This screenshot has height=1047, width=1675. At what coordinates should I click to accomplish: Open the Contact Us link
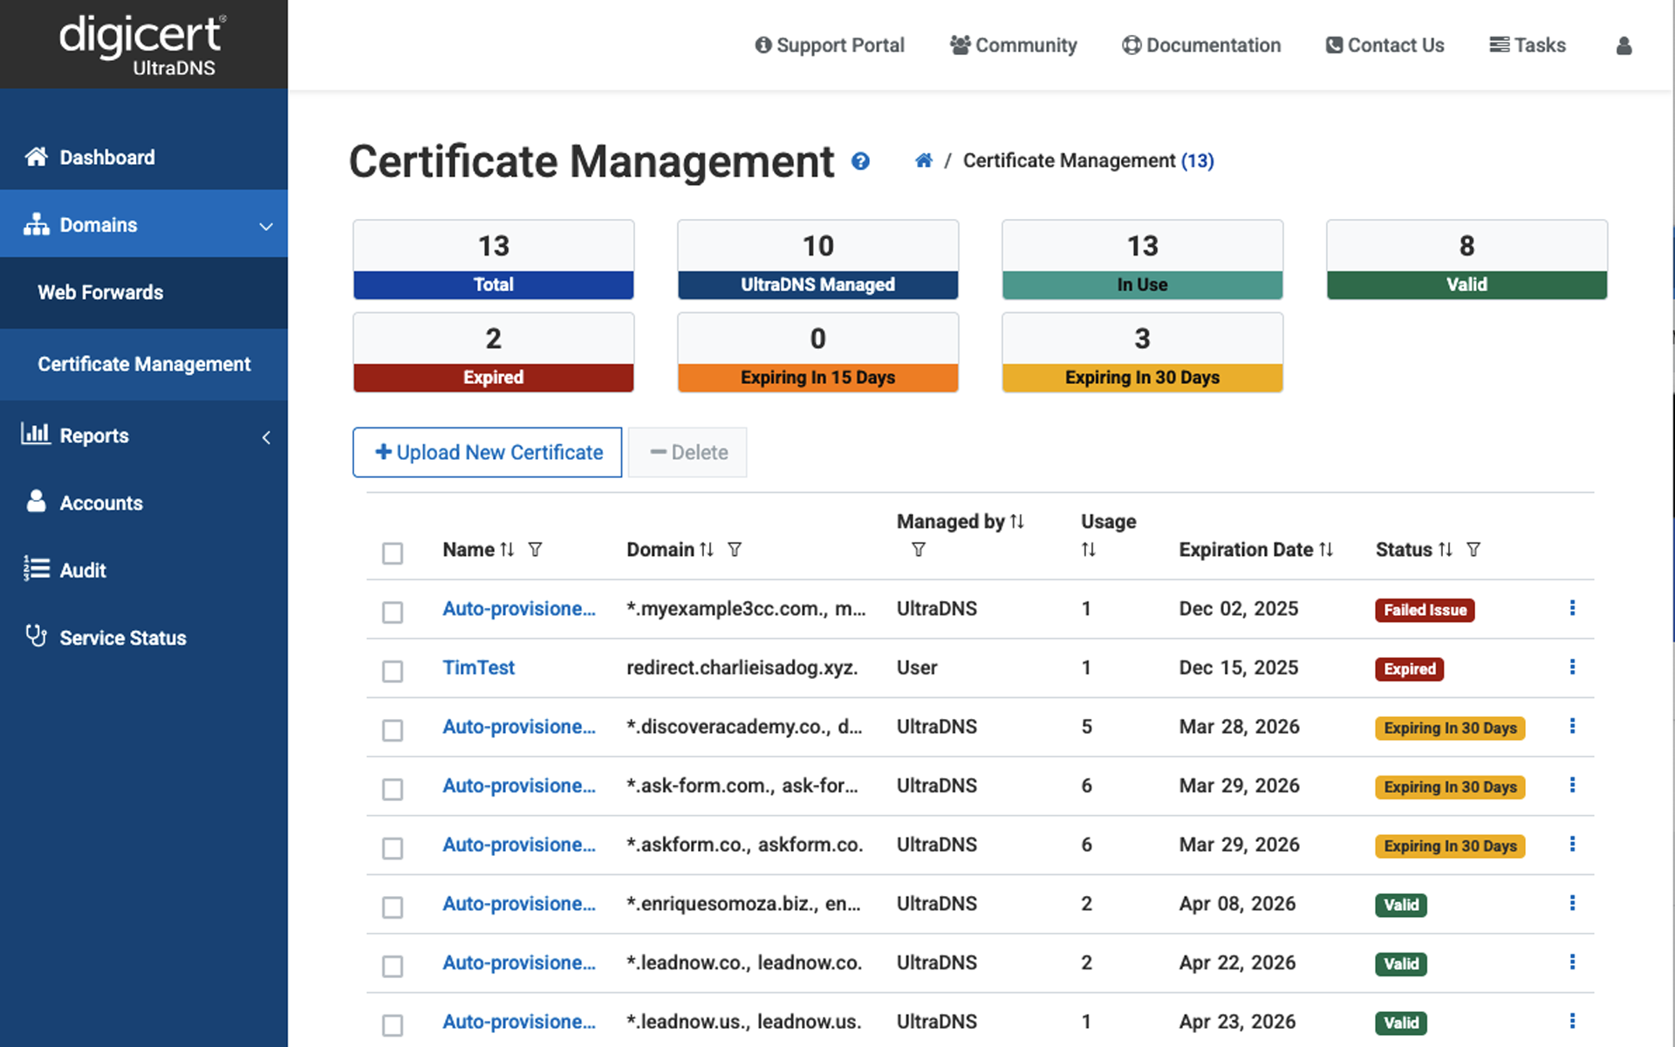(x=1384, y=45)
